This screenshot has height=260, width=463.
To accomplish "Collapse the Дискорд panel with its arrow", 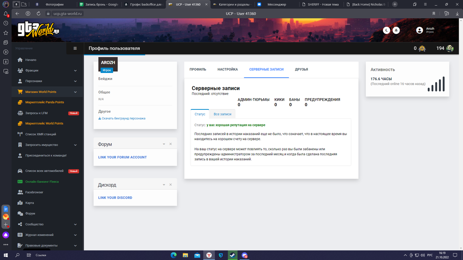I will tap(164, 185).
